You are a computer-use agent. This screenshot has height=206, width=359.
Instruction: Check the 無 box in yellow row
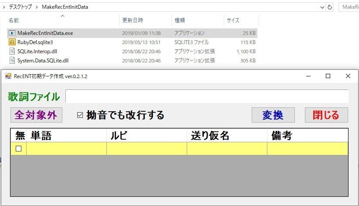coord(19,149)
